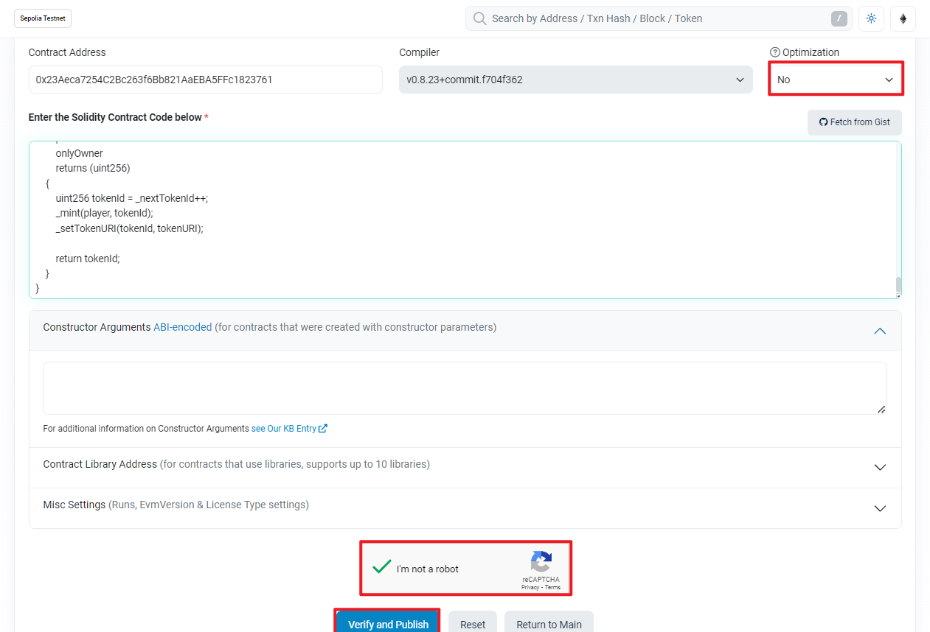Click the slash shortcut key icon
Image resolution: width=930 pixels, height=632 pixels.
click(x=839, y=18)
